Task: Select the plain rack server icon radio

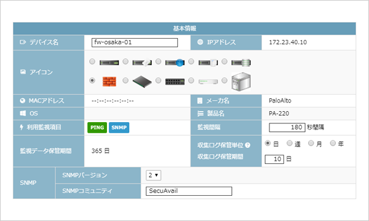Action: (92, 61)
